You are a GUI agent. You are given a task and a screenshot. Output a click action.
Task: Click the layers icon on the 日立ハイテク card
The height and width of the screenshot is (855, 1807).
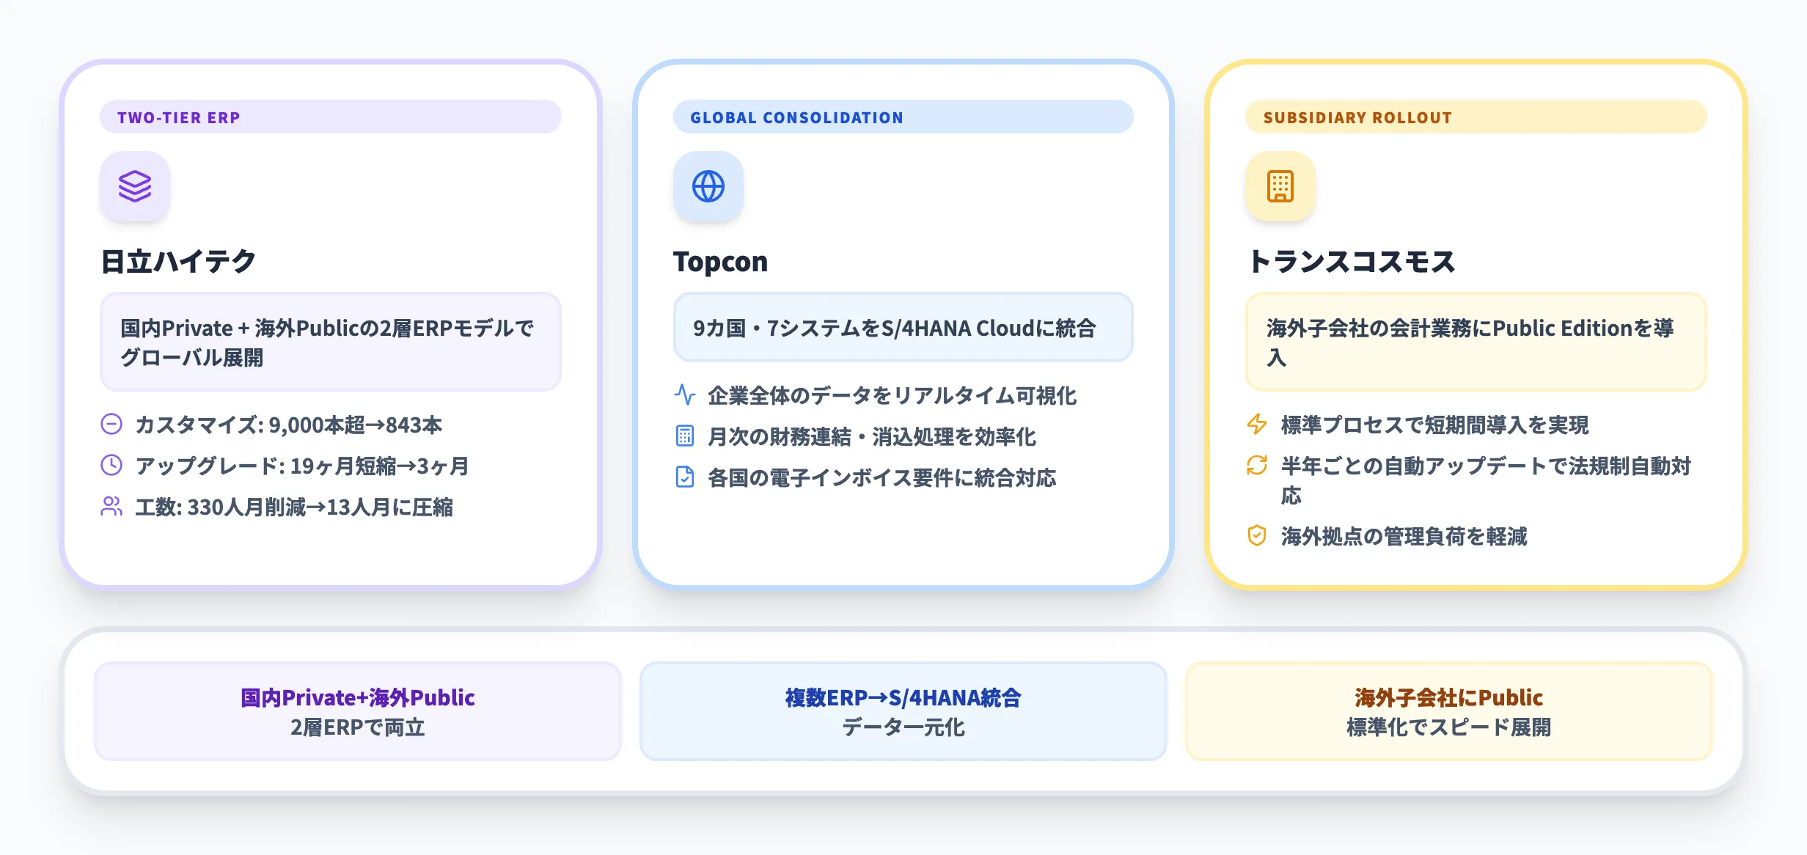(135, 187)
